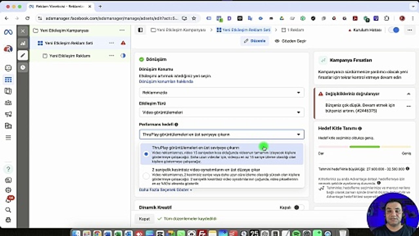The width and height of the screenshot is (419, 236).
Task: Open the Reklamınızda conversion location dropdown
Action: pos(221,92)
